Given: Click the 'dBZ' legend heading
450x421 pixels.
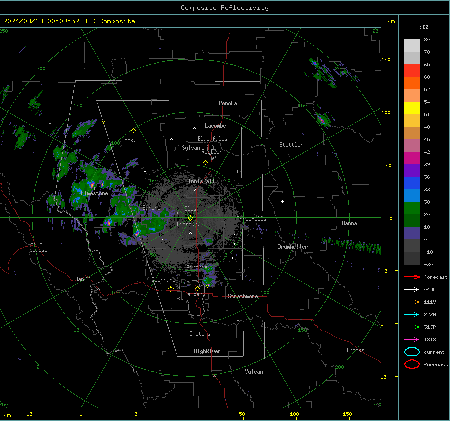Looking at the screenshot, I should pyautogui.click(x=424, y=27).
